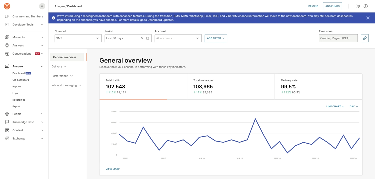Screen dimensions: 375x179
Task: Open the People section icon
Action: (x=7, y=114)
